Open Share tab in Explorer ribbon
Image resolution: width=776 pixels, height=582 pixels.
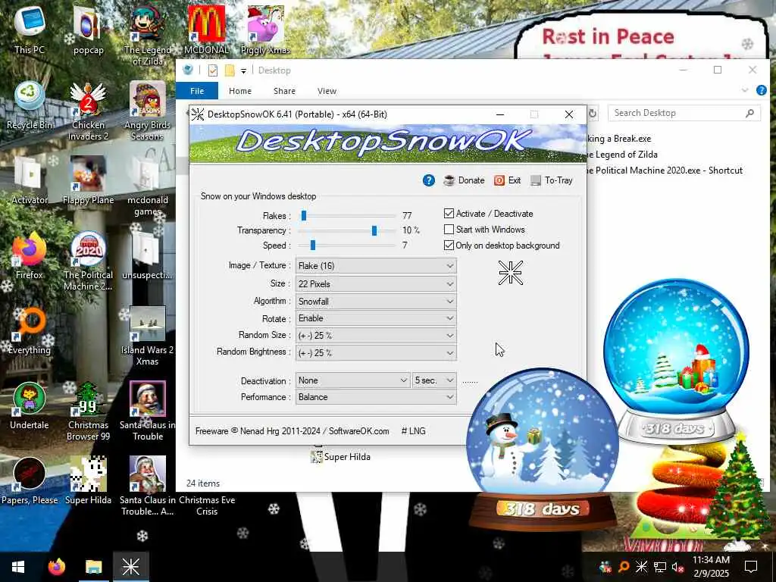click(284, 91)
